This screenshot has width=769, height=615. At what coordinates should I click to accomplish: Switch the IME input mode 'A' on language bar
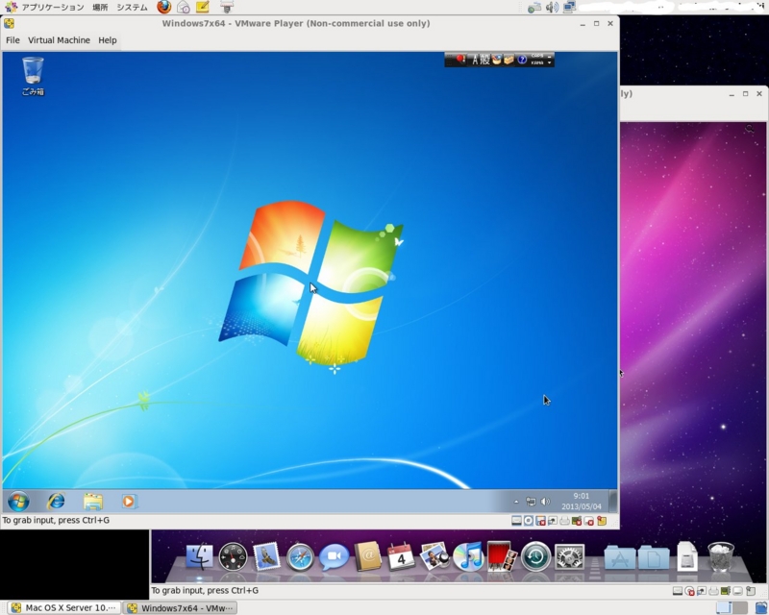tap(474, 60)
